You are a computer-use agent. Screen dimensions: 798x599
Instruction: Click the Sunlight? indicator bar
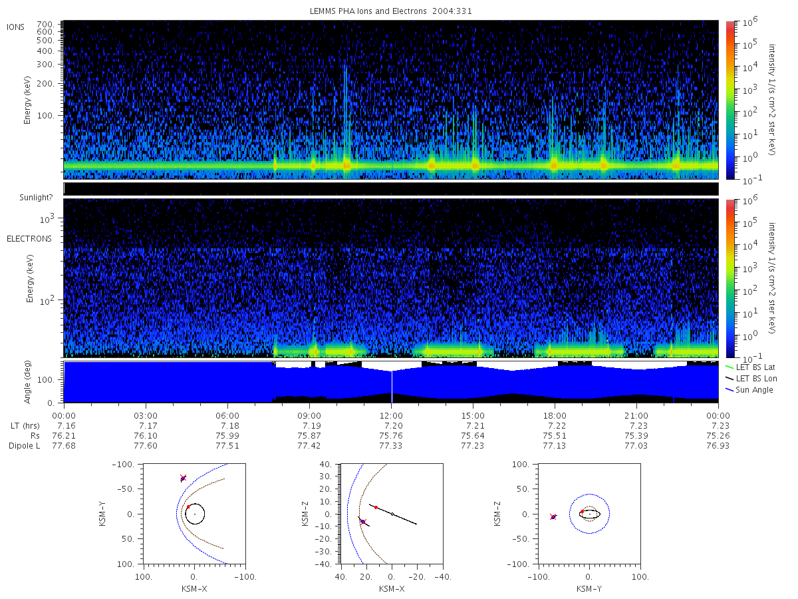pos(391,188)
